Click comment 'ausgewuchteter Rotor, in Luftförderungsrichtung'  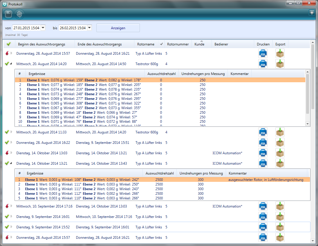(266, 180)
